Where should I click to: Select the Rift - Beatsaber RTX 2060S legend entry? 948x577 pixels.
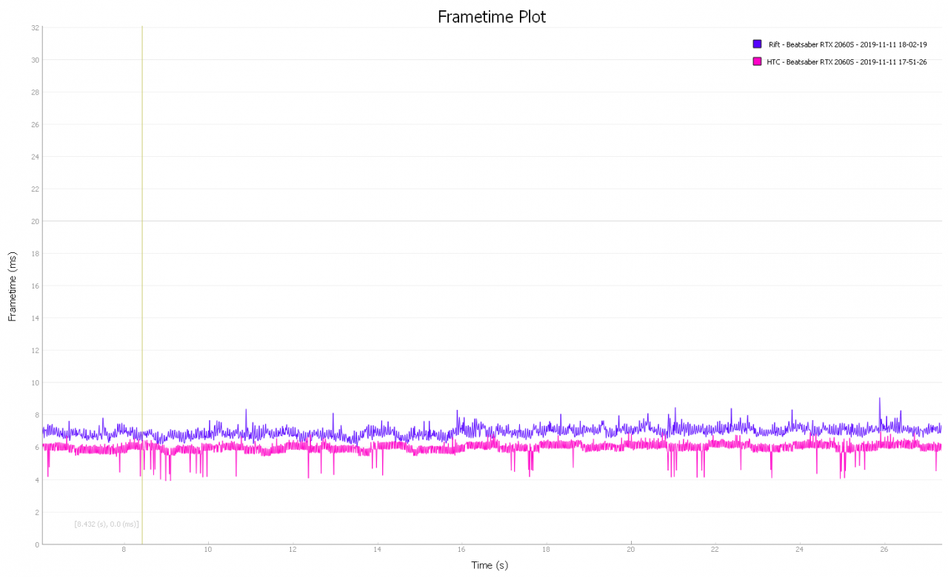point(847,44)
